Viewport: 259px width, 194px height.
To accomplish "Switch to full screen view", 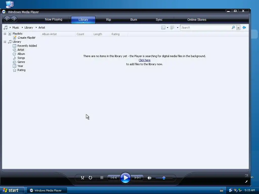I will click(246, 176).
